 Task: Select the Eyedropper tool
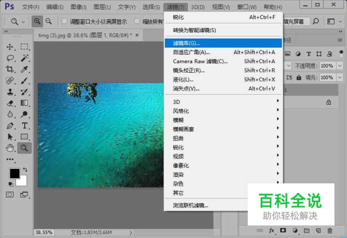coord(25,69)
